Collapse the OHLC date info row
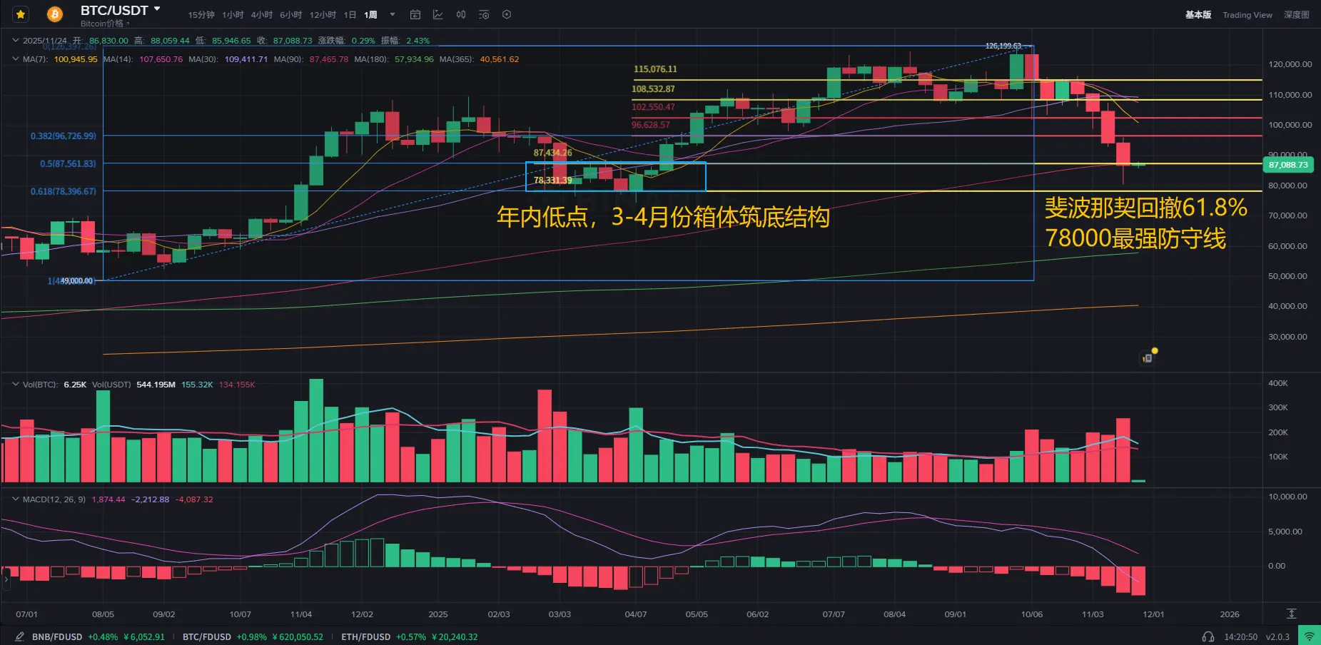The image size is (1321, 645). pos(16,41)
